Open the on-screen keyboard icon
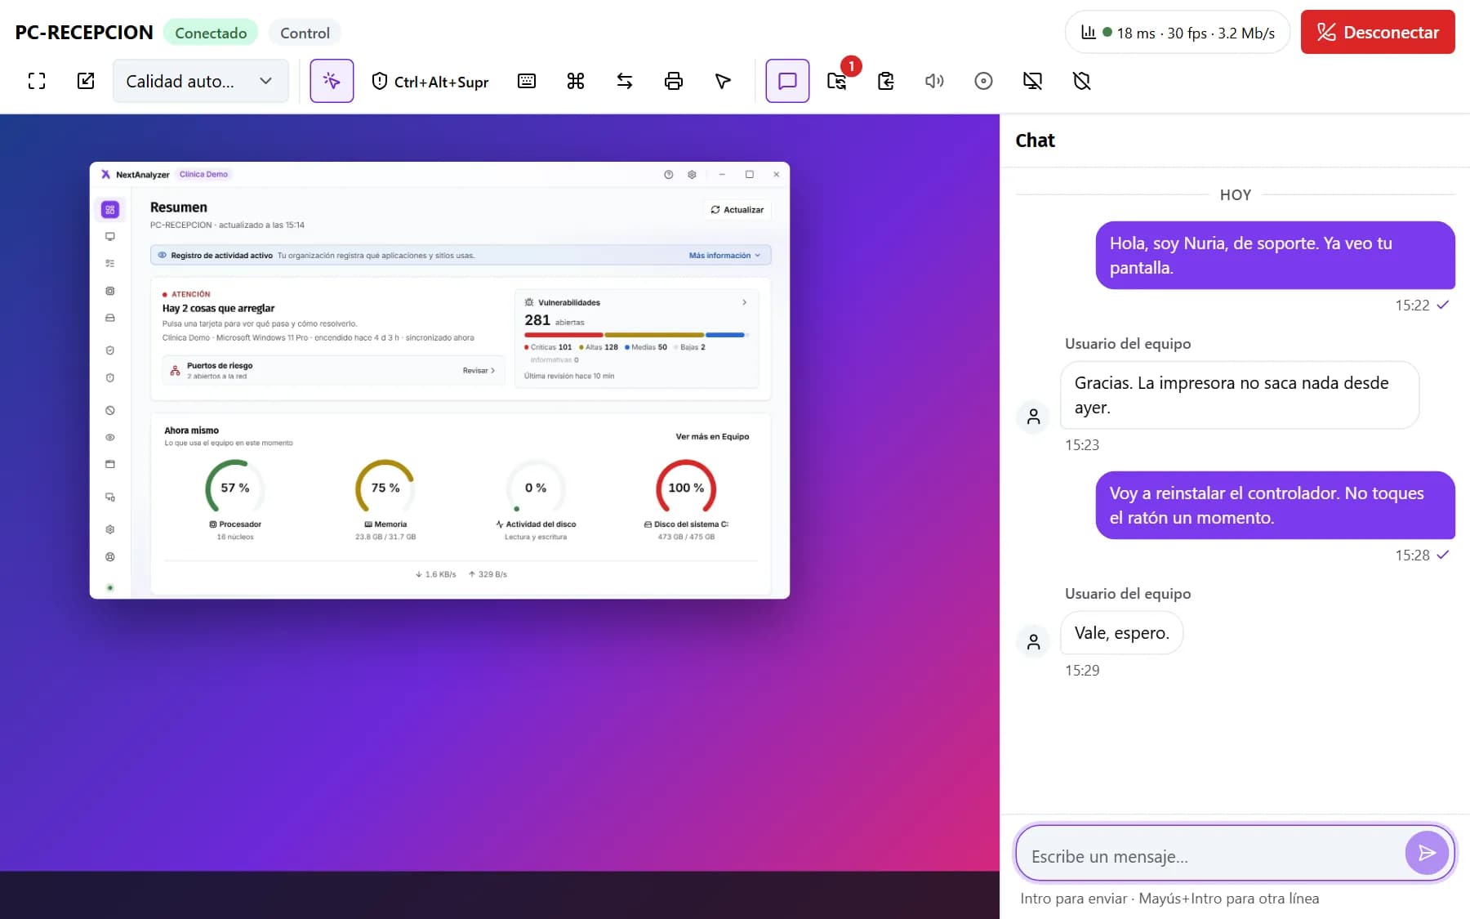 tap(527, 81)
